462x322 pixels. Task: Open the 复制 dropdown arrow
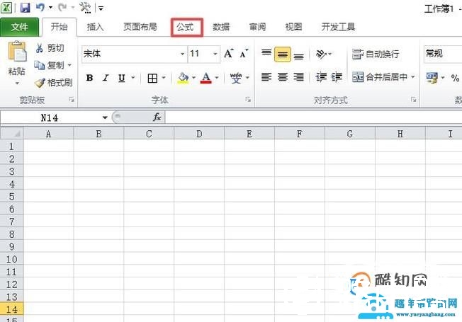[x=69, y=65]
